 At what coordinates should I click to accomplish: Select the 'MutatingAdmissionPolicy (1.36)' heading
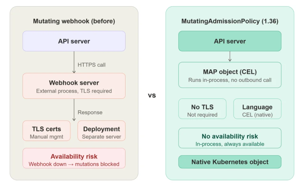point(230,21)
